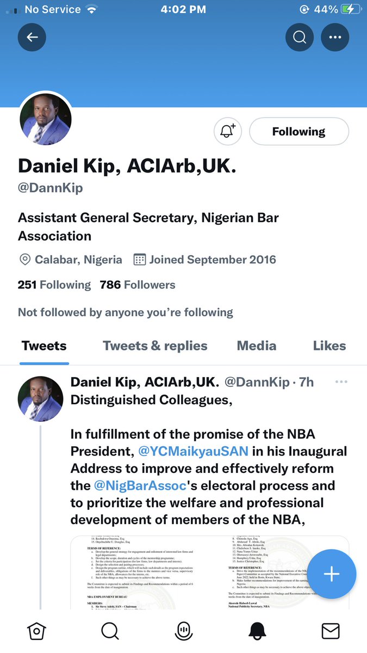This screenshot has width=367, height=653.
Task: Open Messages envelope icon
Action: [x=331, y=631]
